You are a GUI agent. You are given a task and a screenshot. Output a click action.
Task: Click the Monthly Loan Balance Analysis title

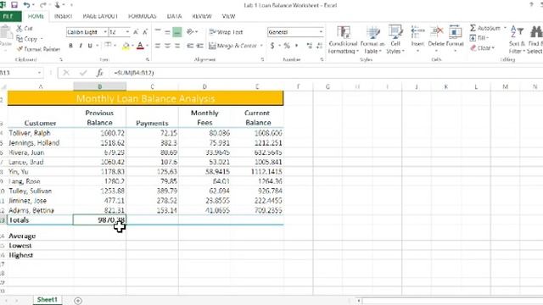pyautogui.click(x=145, y=98)
